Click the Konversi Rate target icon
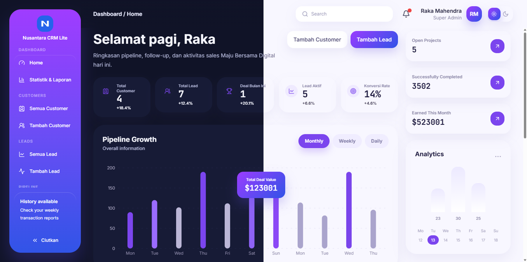 [353, 91]
